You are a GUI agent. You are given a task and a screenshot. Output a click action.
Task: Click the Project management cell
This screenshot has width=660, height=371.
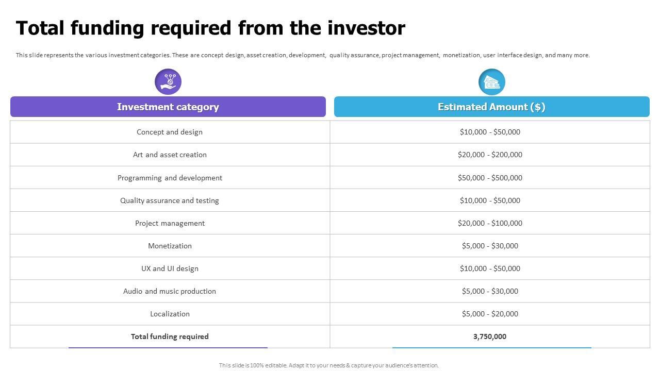(x=170, y=223)
